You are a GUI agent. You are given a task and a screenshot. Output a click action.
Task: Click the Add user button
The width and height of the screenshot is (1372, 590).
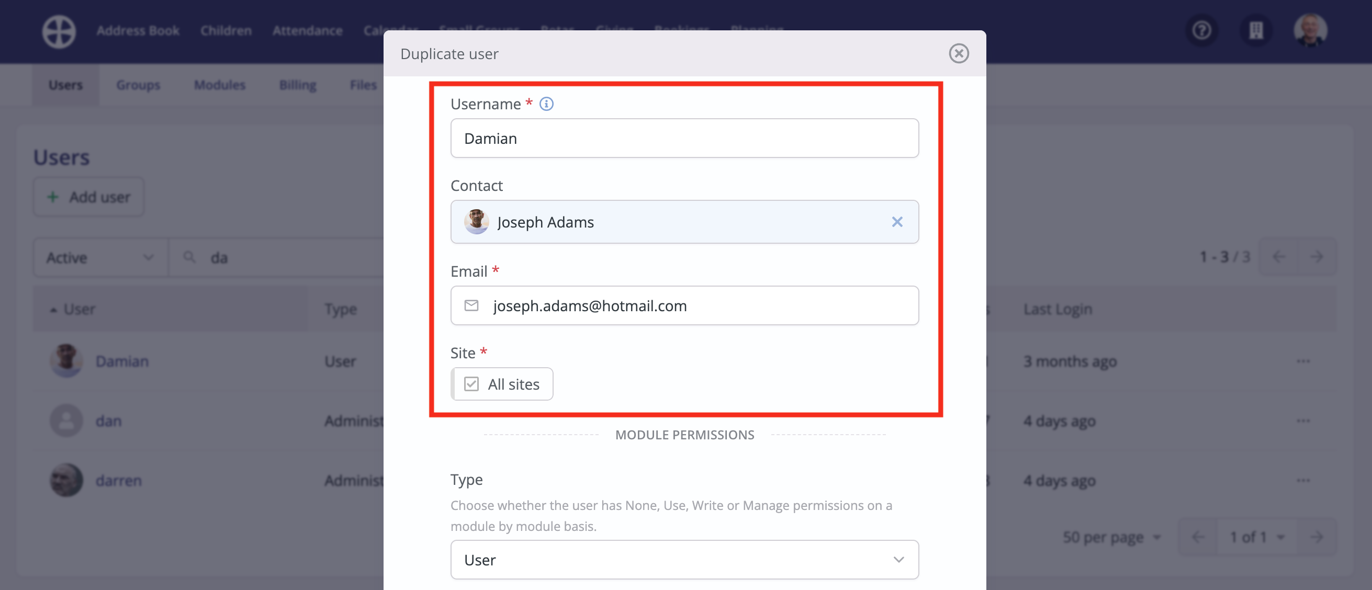88,197
